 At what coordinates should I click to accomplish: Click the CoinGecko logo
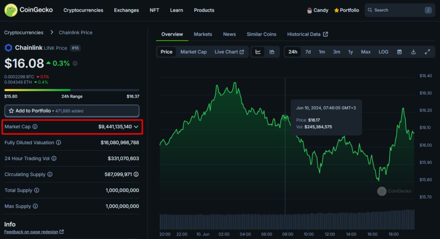point(29,10)
